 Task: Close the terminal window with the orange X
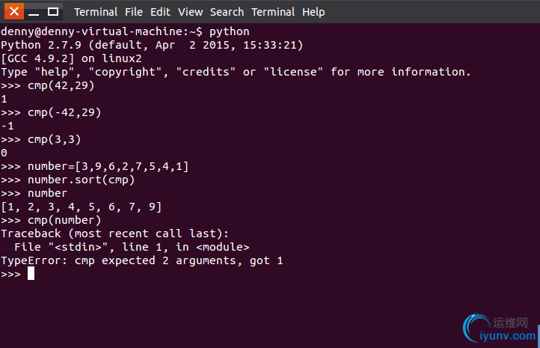pyautogui.click(x=13, y=11)
